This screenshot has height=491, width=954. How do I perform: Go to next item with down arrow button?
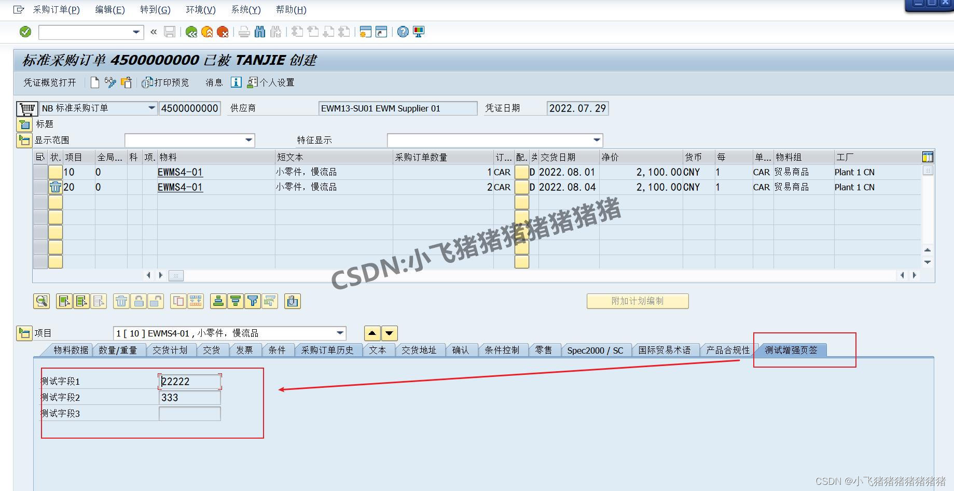[390, 333]
